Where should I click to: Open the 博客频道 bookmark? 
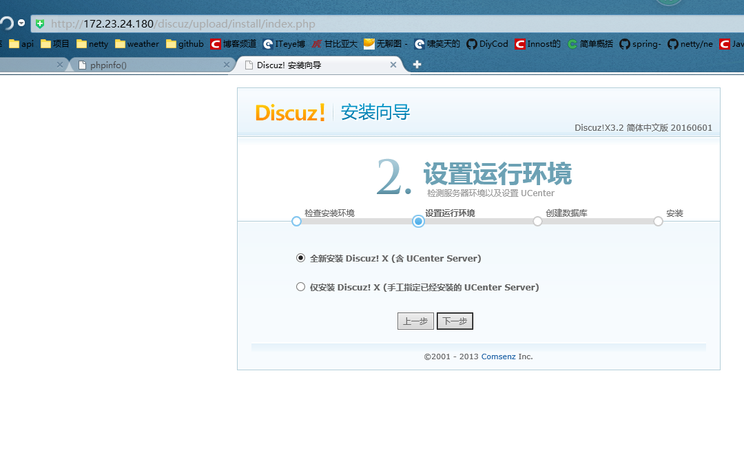234,44
